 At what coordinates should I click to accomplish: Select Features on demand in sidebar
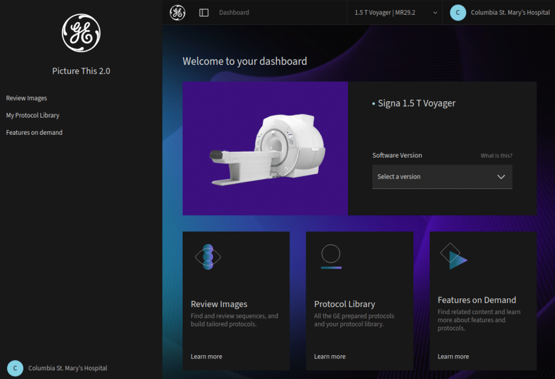(x=34, y=133)
